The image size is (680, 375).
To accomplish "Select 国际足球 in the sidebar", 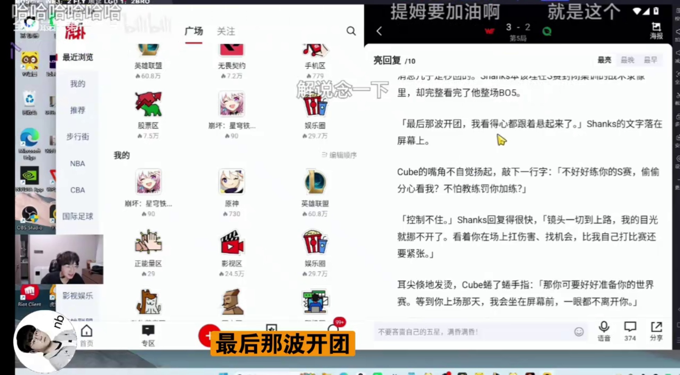I will pyautogui.click(x=77, y=216).
